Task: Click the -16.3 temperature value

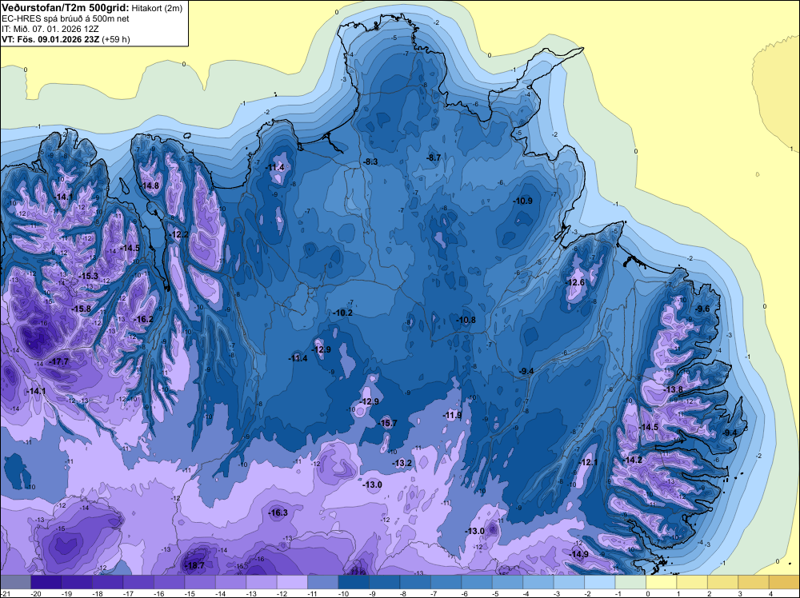Action: click(x=278, y=513)
